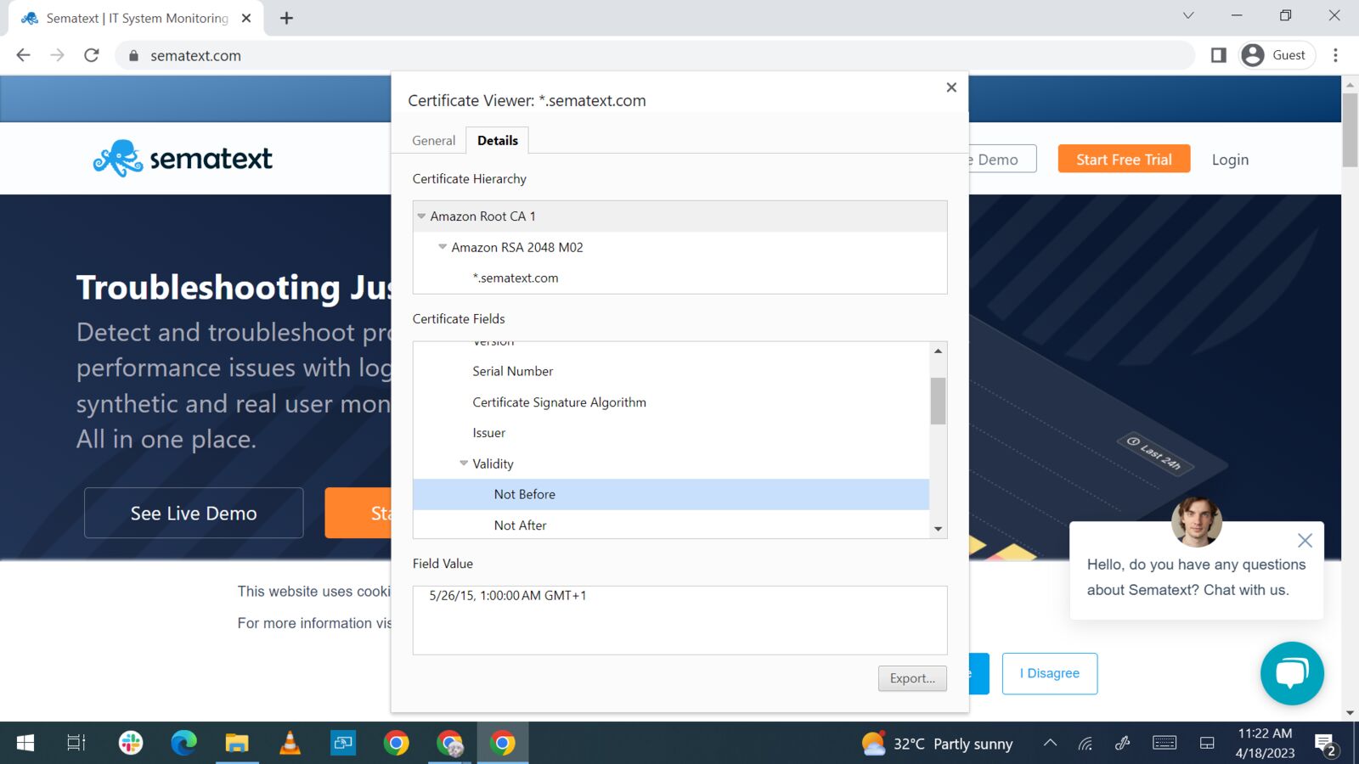Screen dimensions: 1359x764
Task: Click the Login link
Action: (x=1230, y=160)
